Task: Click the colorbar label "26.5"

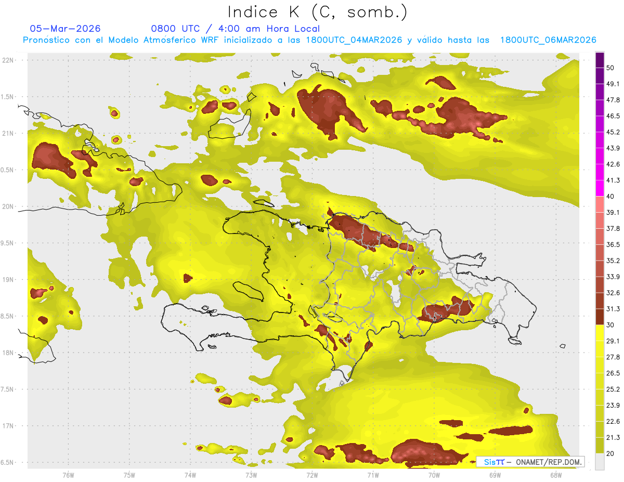Action: 613,373
